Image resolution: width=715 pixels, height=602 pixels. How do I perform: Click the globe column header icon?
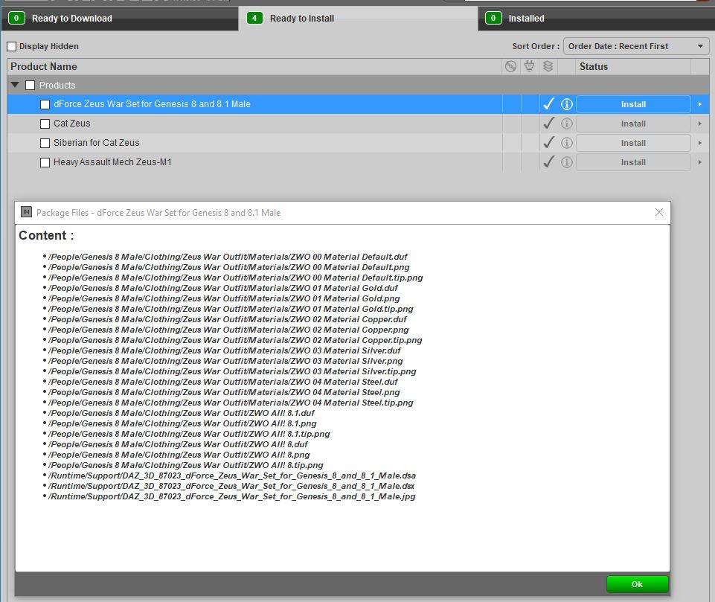coord(510,66)
